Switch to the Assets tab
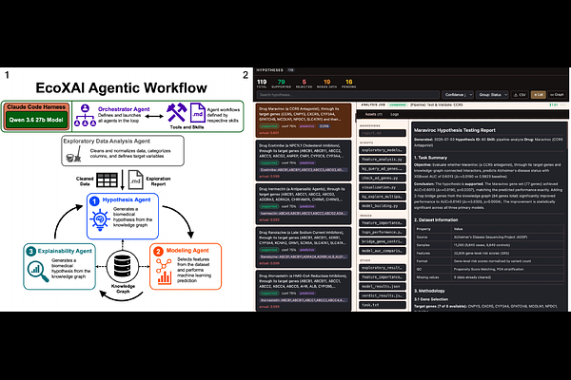571x380 pixels. [374, 114]
